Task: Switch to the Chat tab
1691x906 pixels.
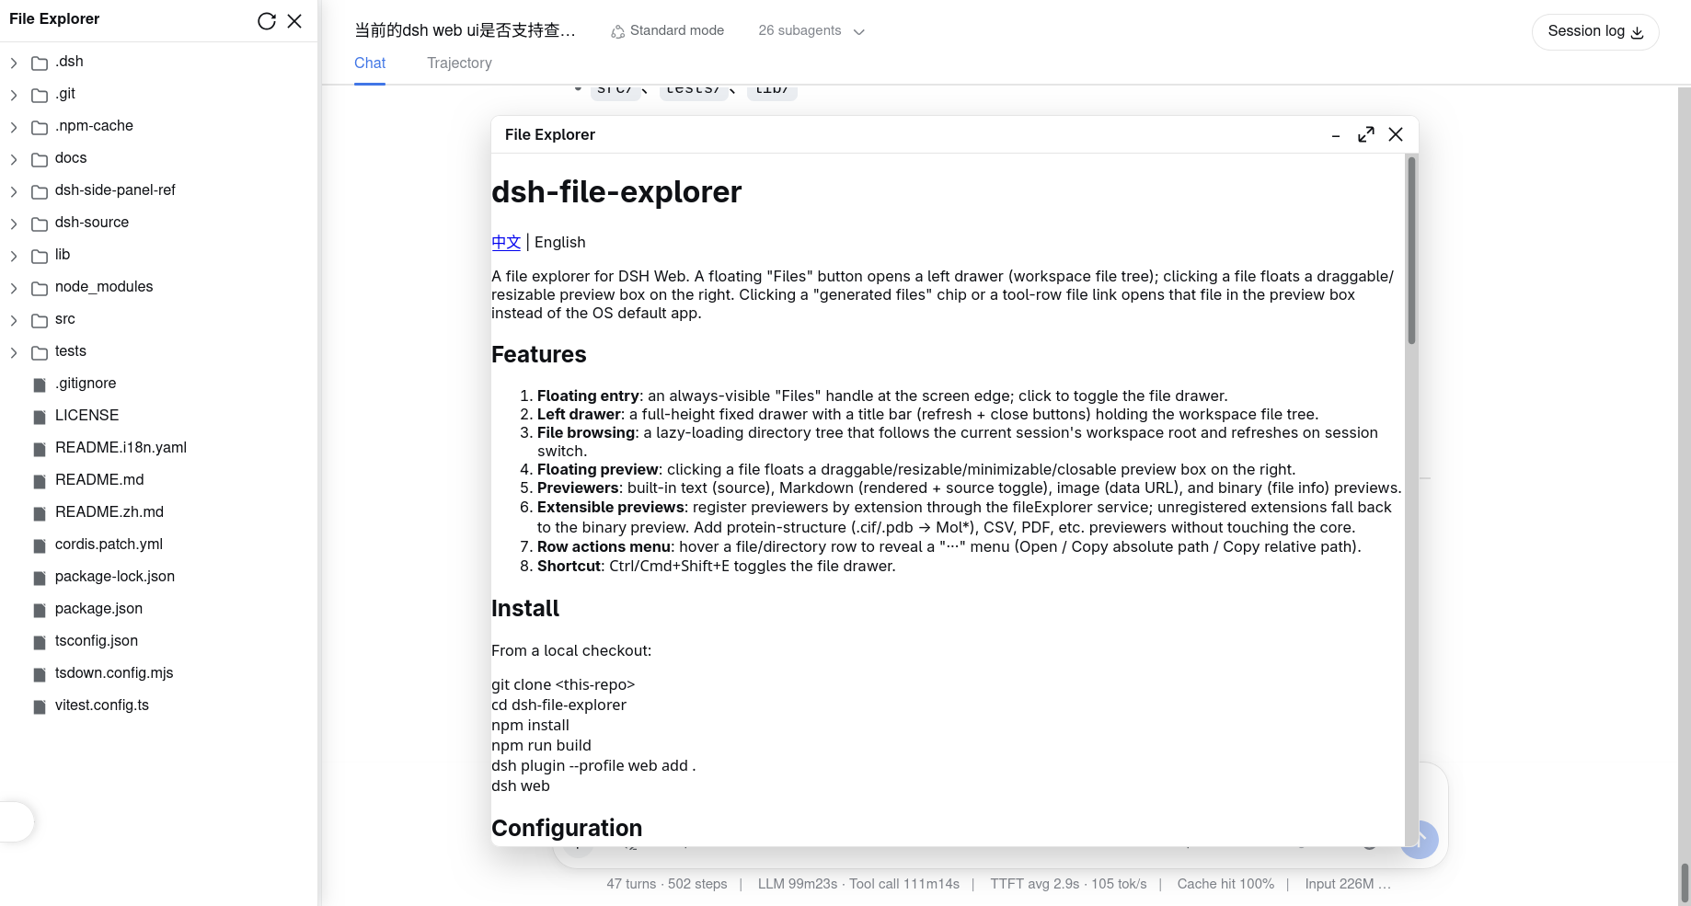Action: [370, 63]
